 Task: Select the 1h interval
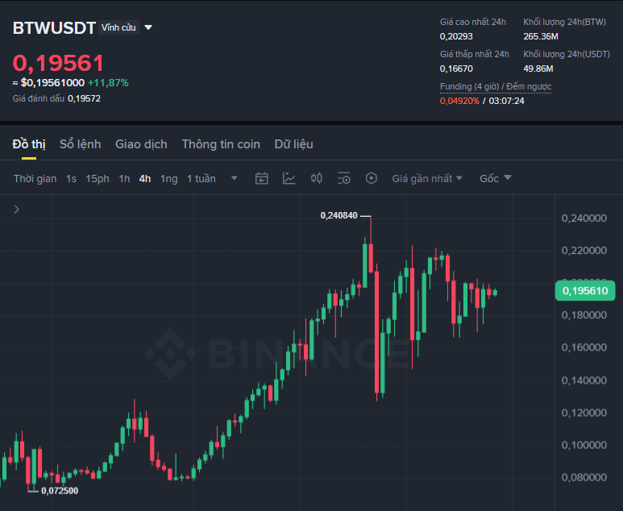124,179
